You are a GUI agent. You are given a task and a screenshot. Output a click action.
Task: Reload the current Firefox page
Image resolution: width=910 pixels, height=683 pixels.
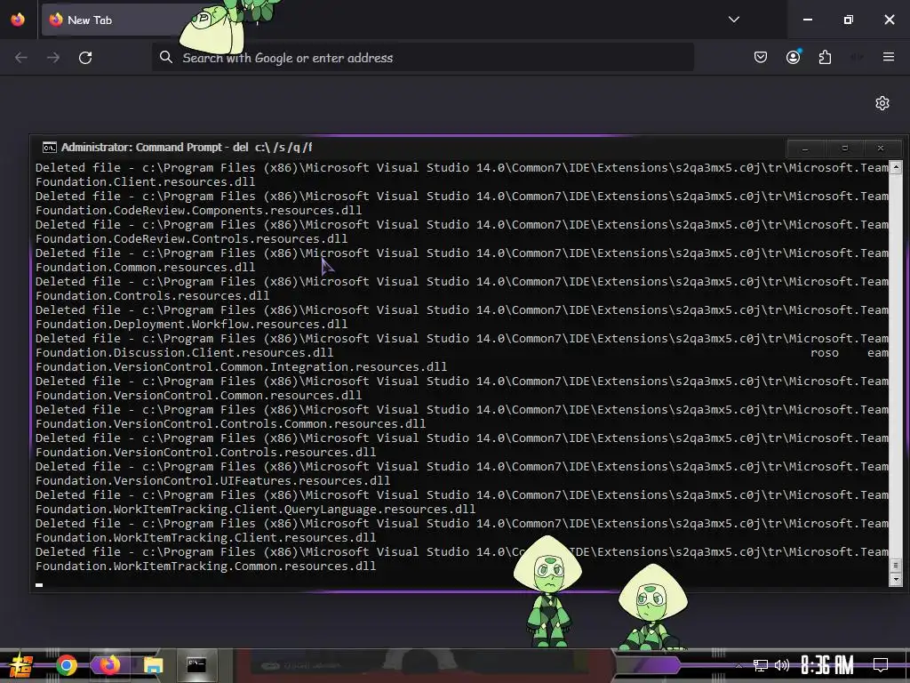[x=85, y=58]
